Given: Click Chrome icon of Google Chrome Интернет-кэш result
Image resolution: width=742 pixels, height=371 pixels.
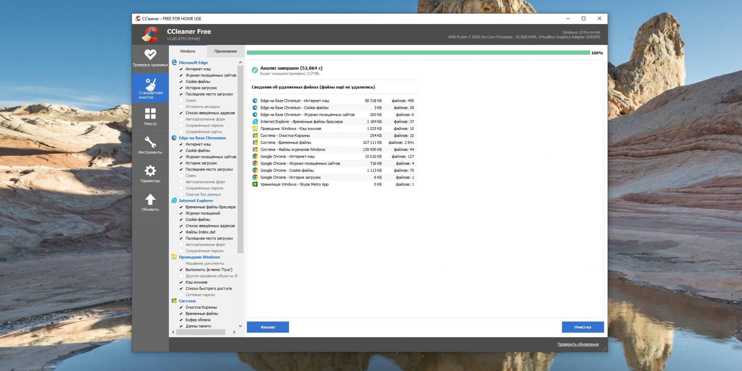Looking at the screenshot, I should click(x=255, y=157).
